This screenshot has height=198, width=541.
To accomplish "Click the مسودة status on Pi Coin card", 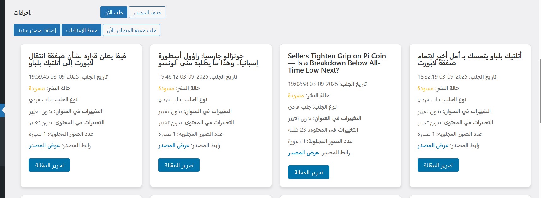I will coord(296,95).
